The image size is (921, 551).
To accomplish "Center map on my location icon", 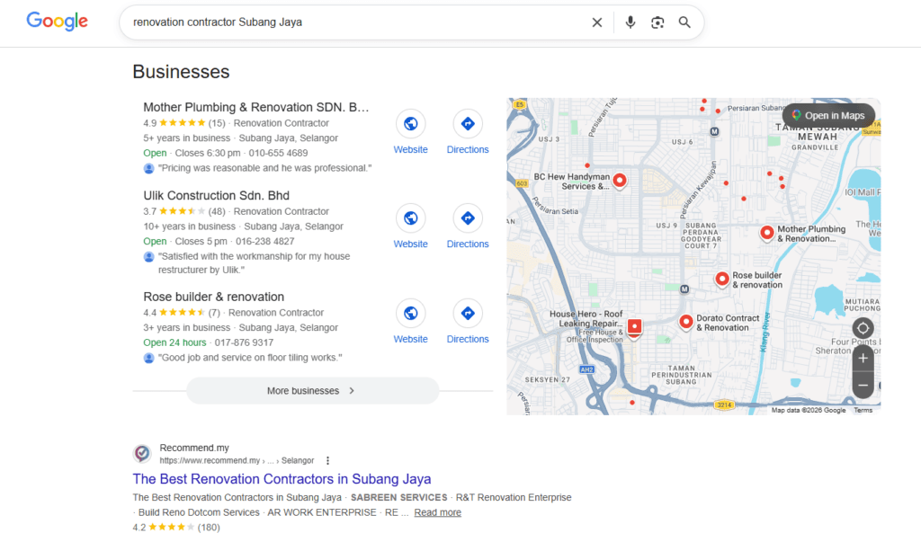I will 863,328.
